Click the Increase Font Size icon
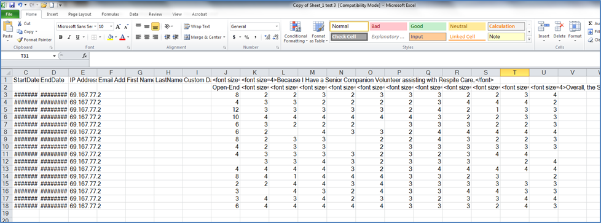The height and width of the screenshot is (223, 601). tap(118, 26)
